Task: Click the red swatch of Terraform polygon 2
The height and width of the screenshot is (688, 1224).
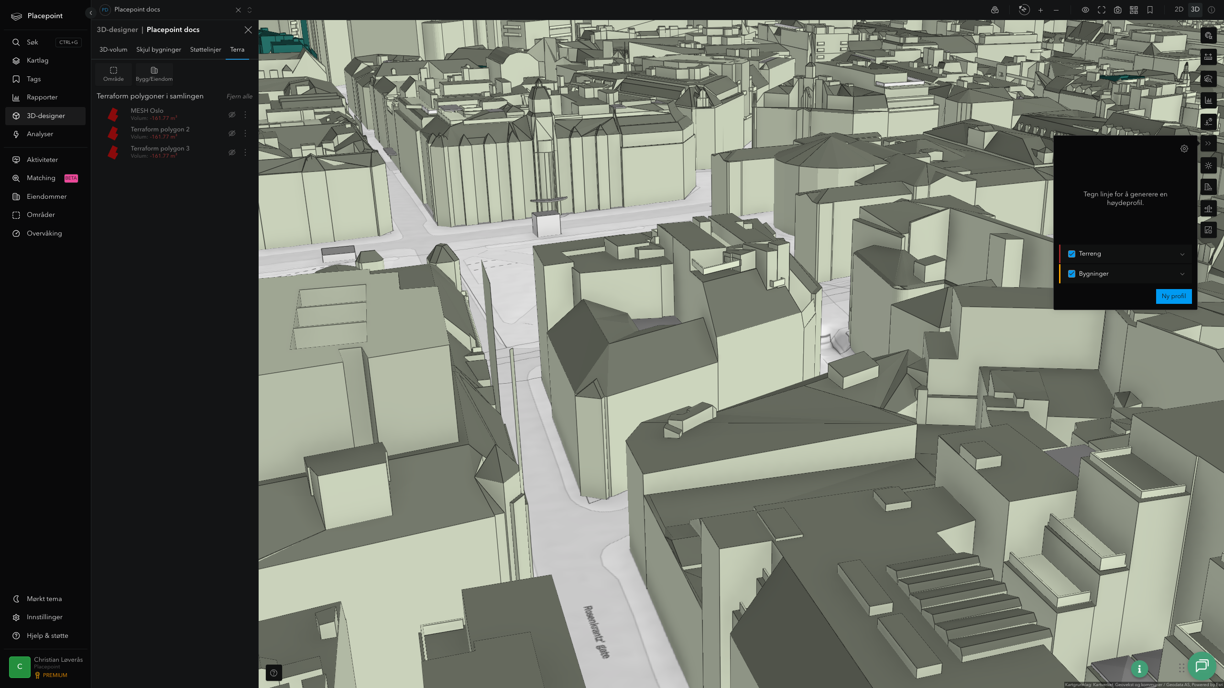Action: pos(113,133)
